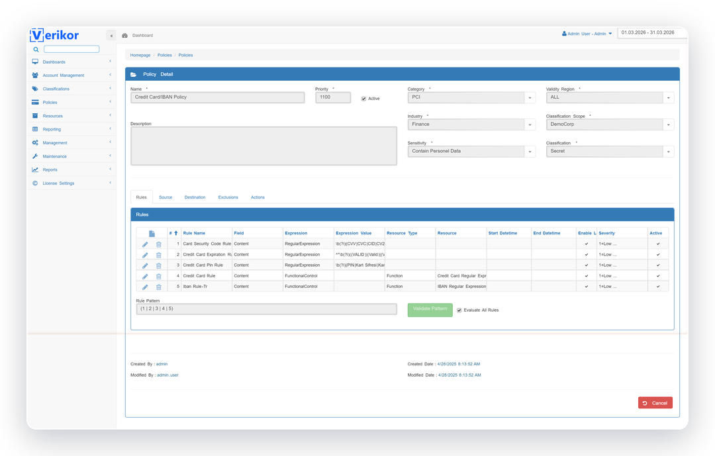Toggle the Evaluate All Rules checkbox

click(459, 310)
